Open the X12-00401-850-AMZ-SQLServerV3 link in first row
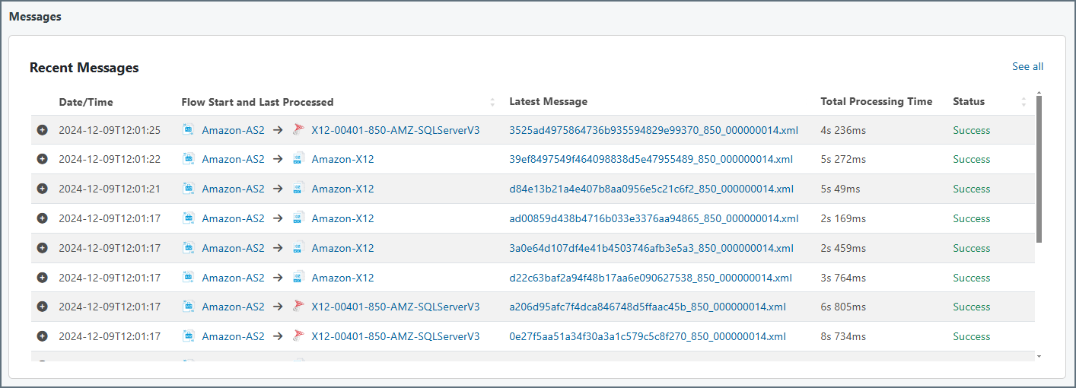 (x=395, y=130)
